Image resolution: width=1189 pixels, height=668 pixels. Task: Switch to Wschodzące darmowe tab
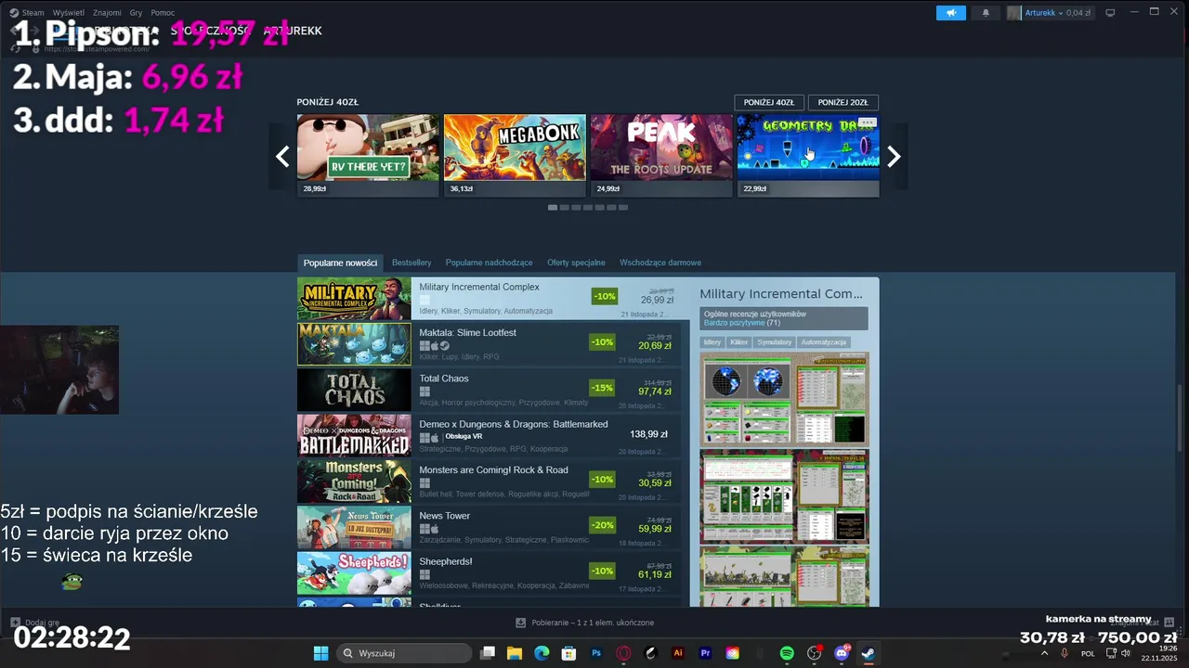(x=660, y=263)
